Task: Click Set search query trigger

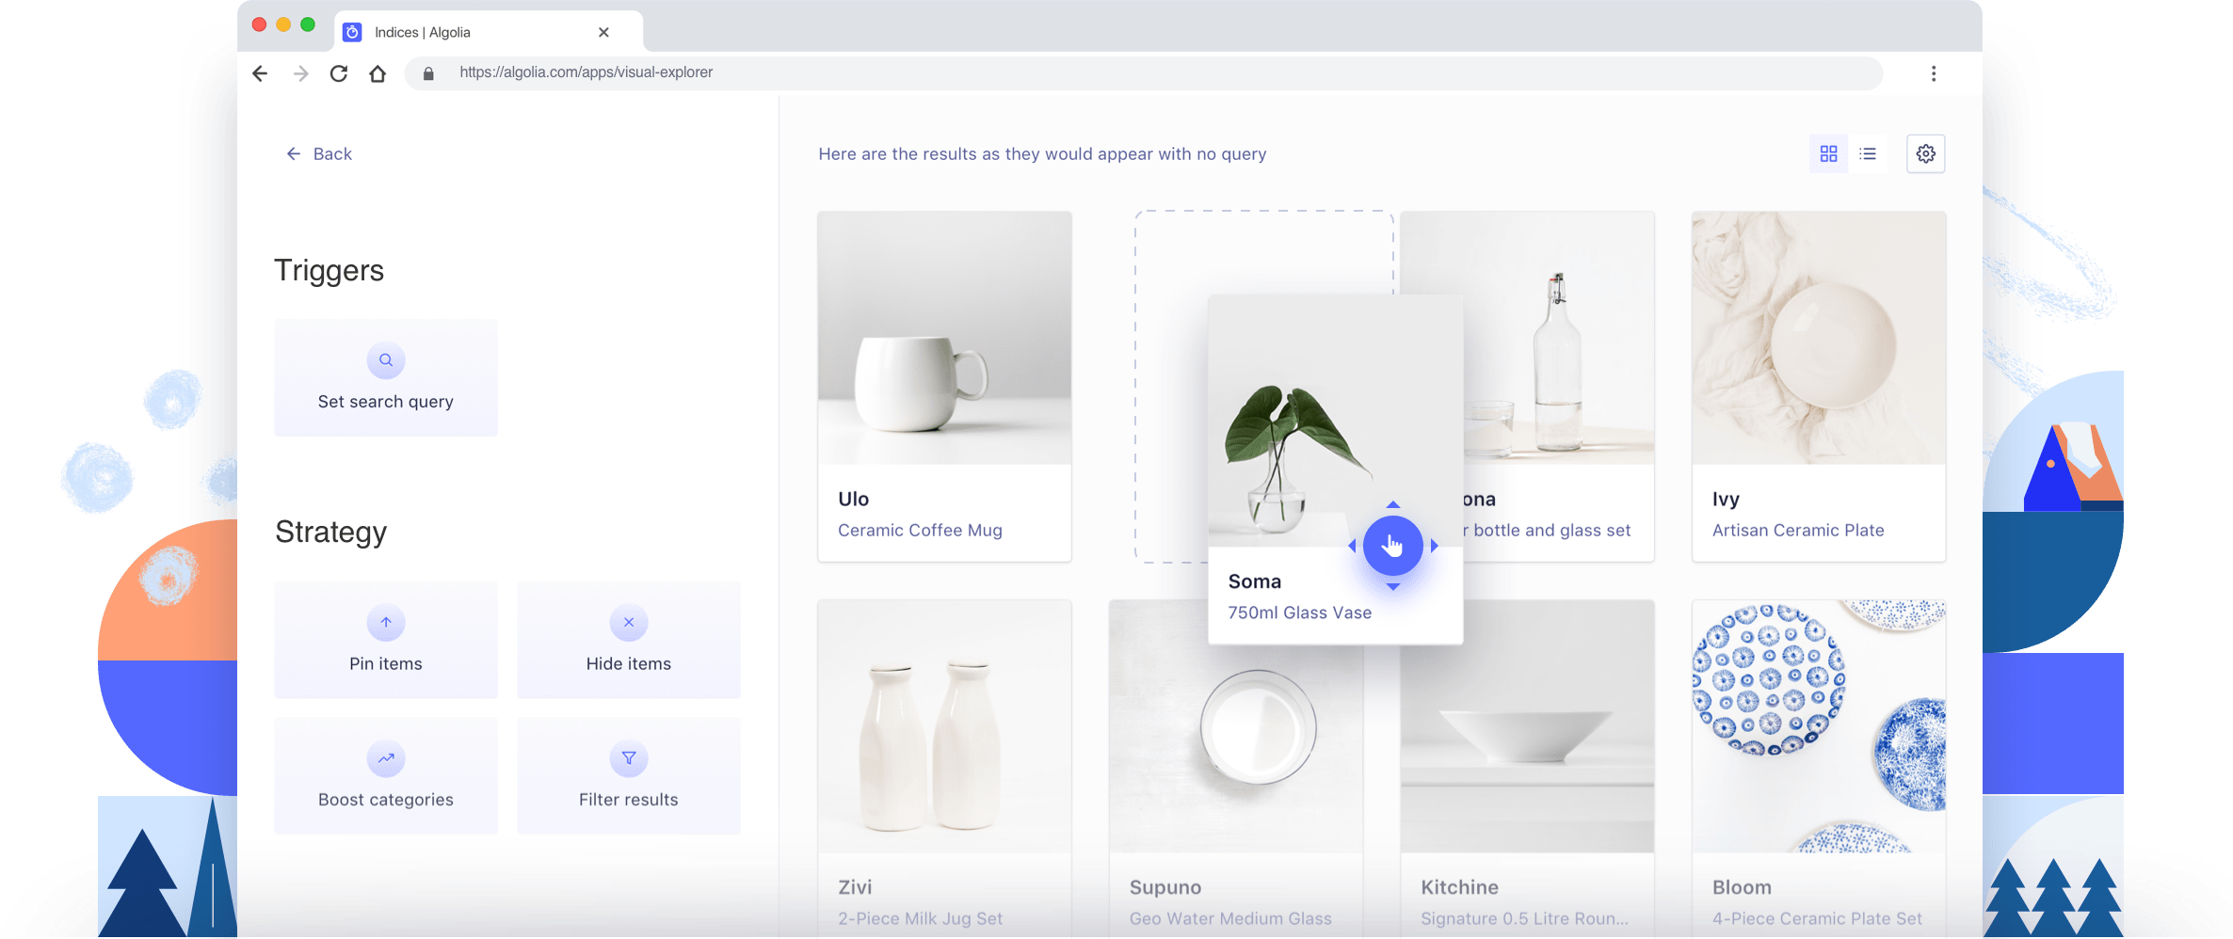Action: 386,377
